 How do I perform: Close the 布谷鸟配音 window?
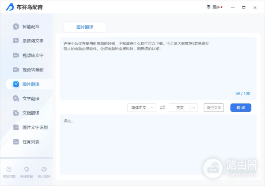click(x=255, y=8)
